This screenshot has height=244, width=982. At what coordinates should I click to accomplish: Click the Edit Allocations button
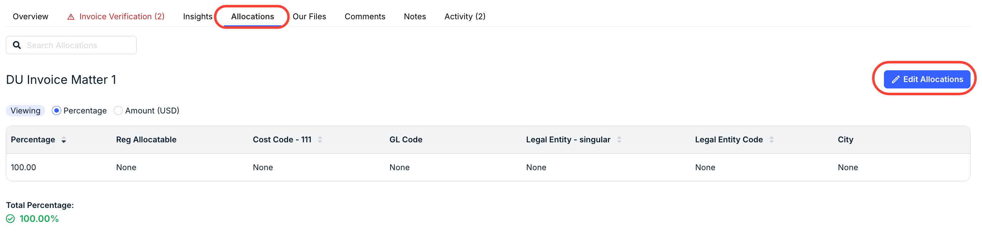(x=927, y=80)
